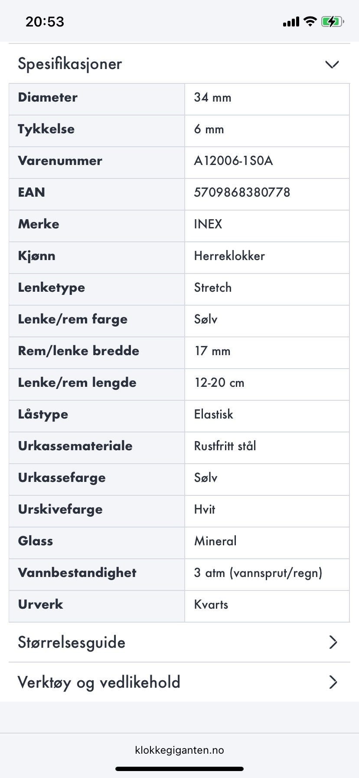Select the EAN number 5709868380778

coord(242,192)
